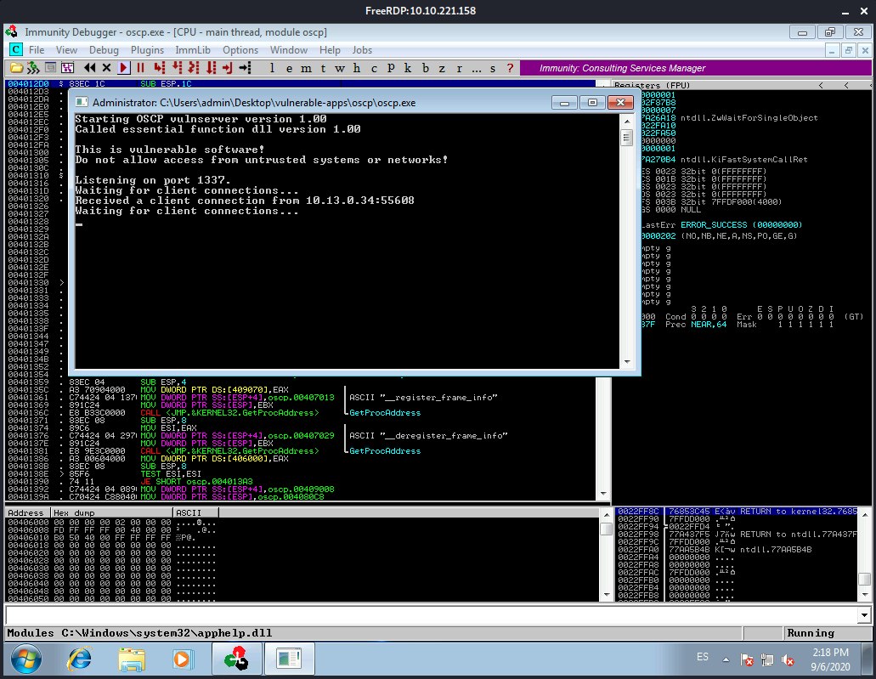Image resolution: width=876 pixels, height=679 pixels.
Task: Click the Trace into icon
Action: point(194,68)
